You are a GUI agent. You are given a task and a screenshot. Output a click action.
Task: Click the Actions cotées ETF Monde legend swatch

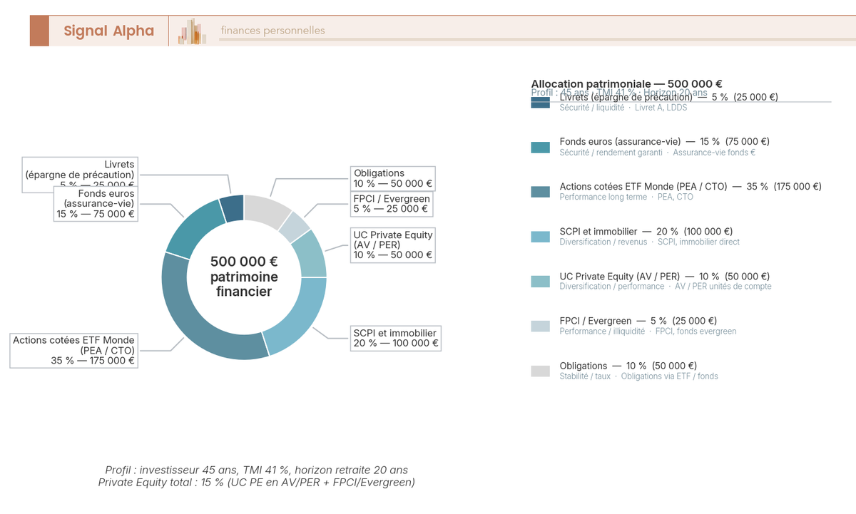click(540, 192)
